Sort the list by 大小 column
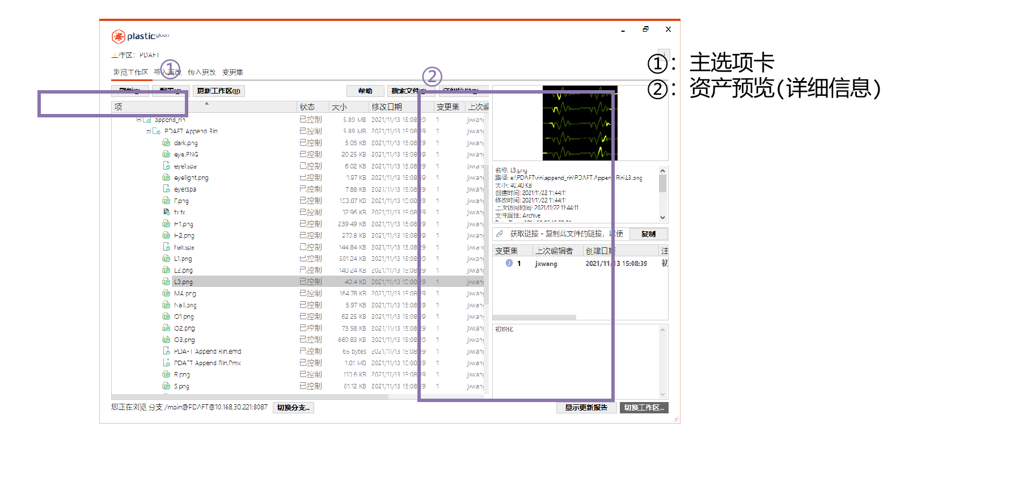 (x=339, y=107)
